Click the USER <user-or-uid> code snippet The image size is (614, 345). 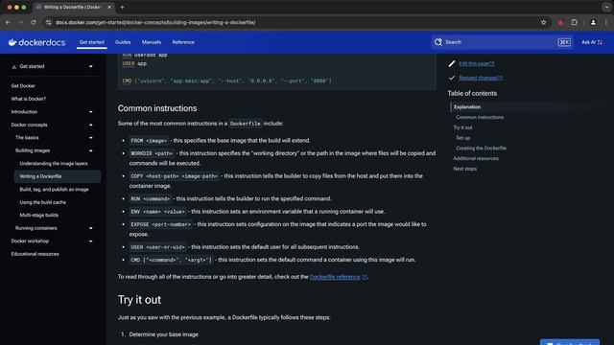click(157, 247)
